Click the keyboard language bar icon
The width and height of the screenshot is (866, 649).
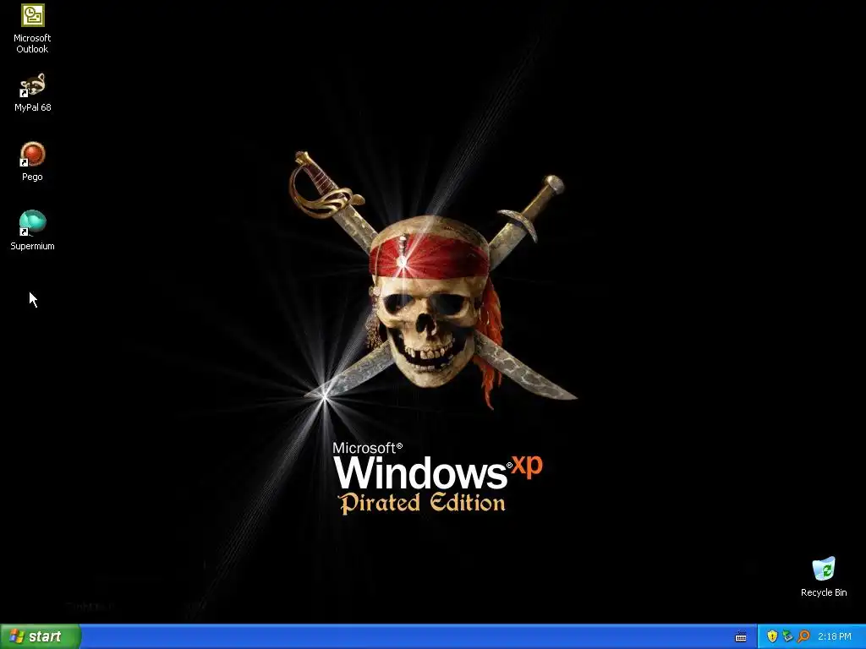coord(741,637)
